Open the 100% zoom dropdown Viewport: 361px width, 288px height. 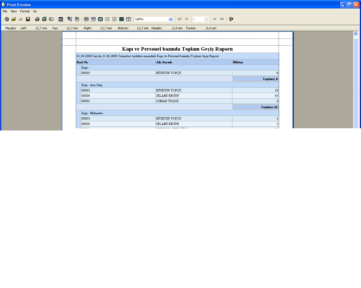click(171, 19)
